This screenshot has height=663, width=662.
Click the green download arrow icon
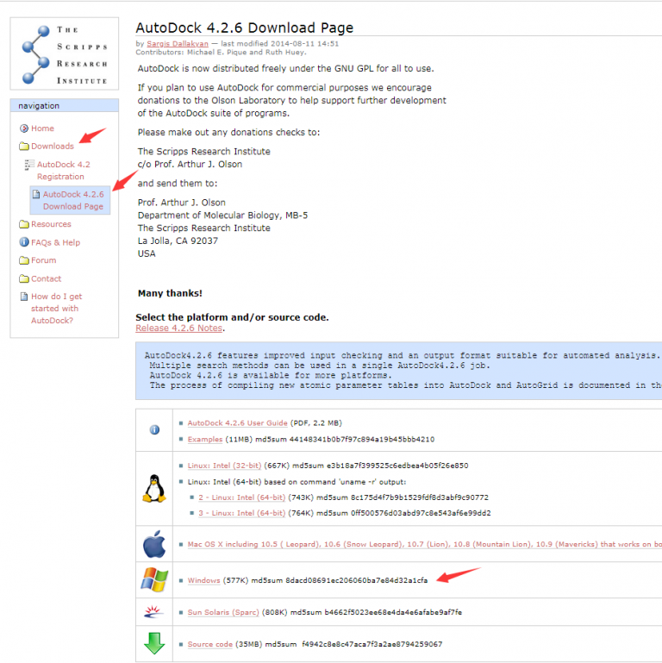point(154,644)
